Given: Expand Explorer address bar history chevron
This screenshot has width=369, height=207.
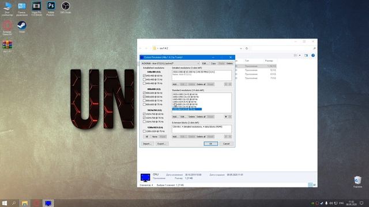Looking at the screenshot, I should 241,48.
